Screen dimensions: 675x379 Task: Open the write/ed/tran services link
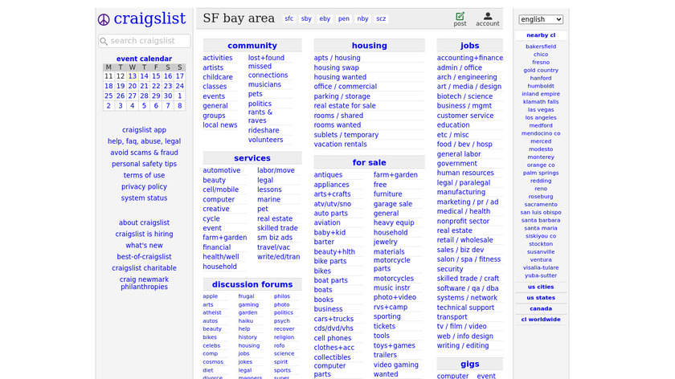pos(279,257)
